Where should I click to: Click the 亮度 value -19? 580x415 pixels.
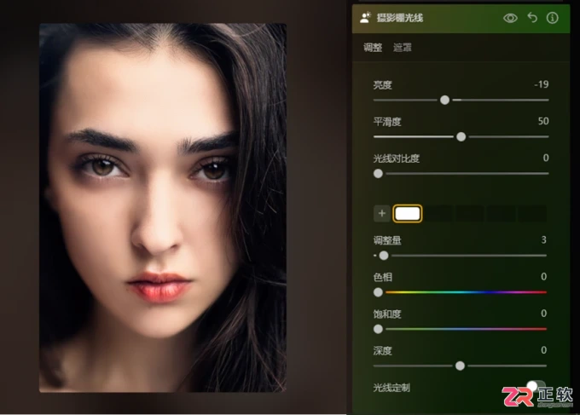click(541, 84)
